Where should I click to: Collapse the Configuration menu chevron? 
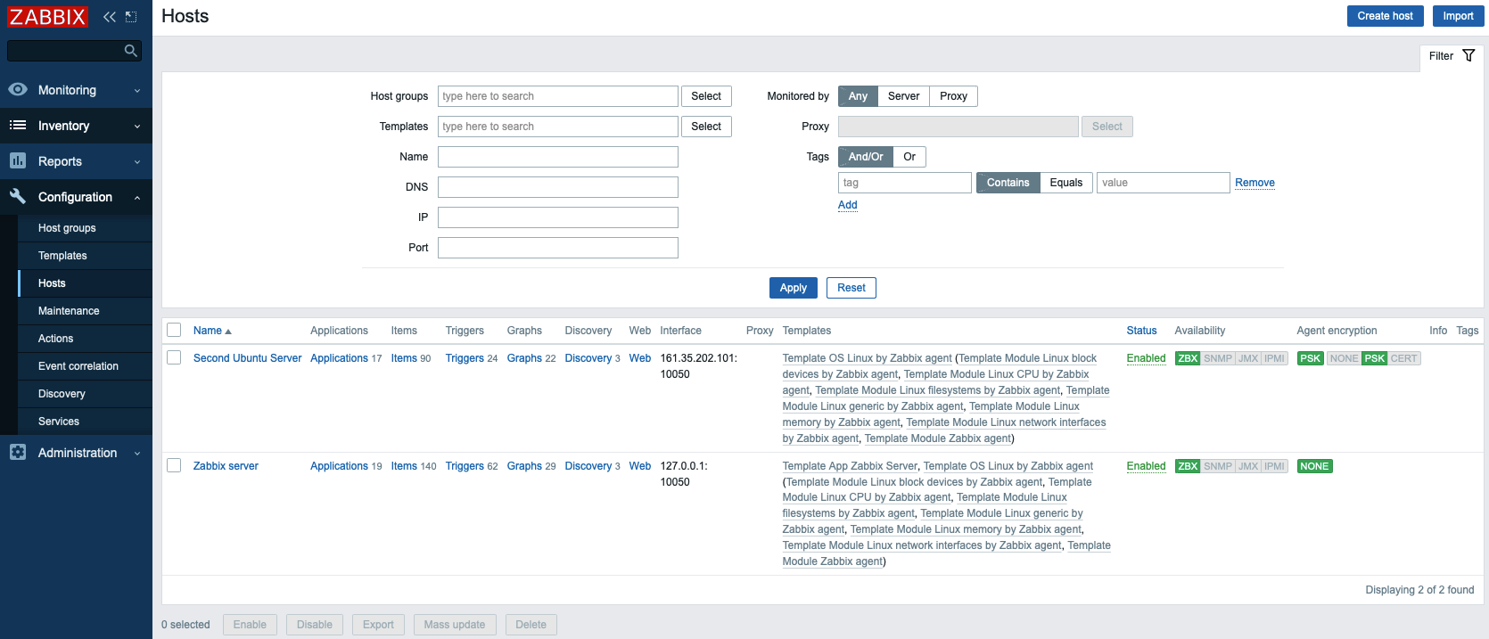[137, 198]
